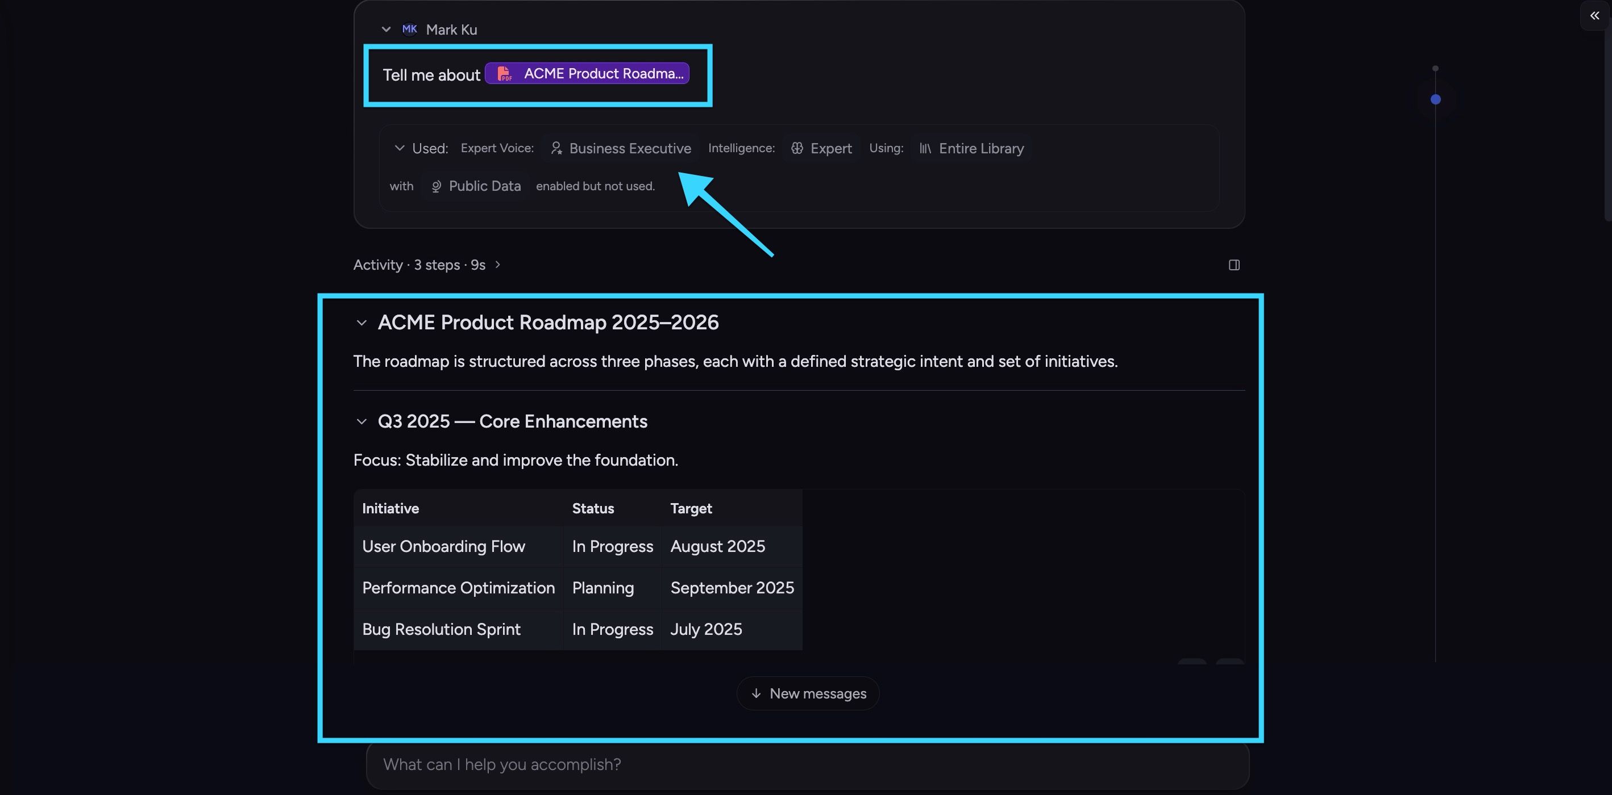The image size is (1612, 795).
Task: Expand the Activity 3 steps details
Action: 427,265
